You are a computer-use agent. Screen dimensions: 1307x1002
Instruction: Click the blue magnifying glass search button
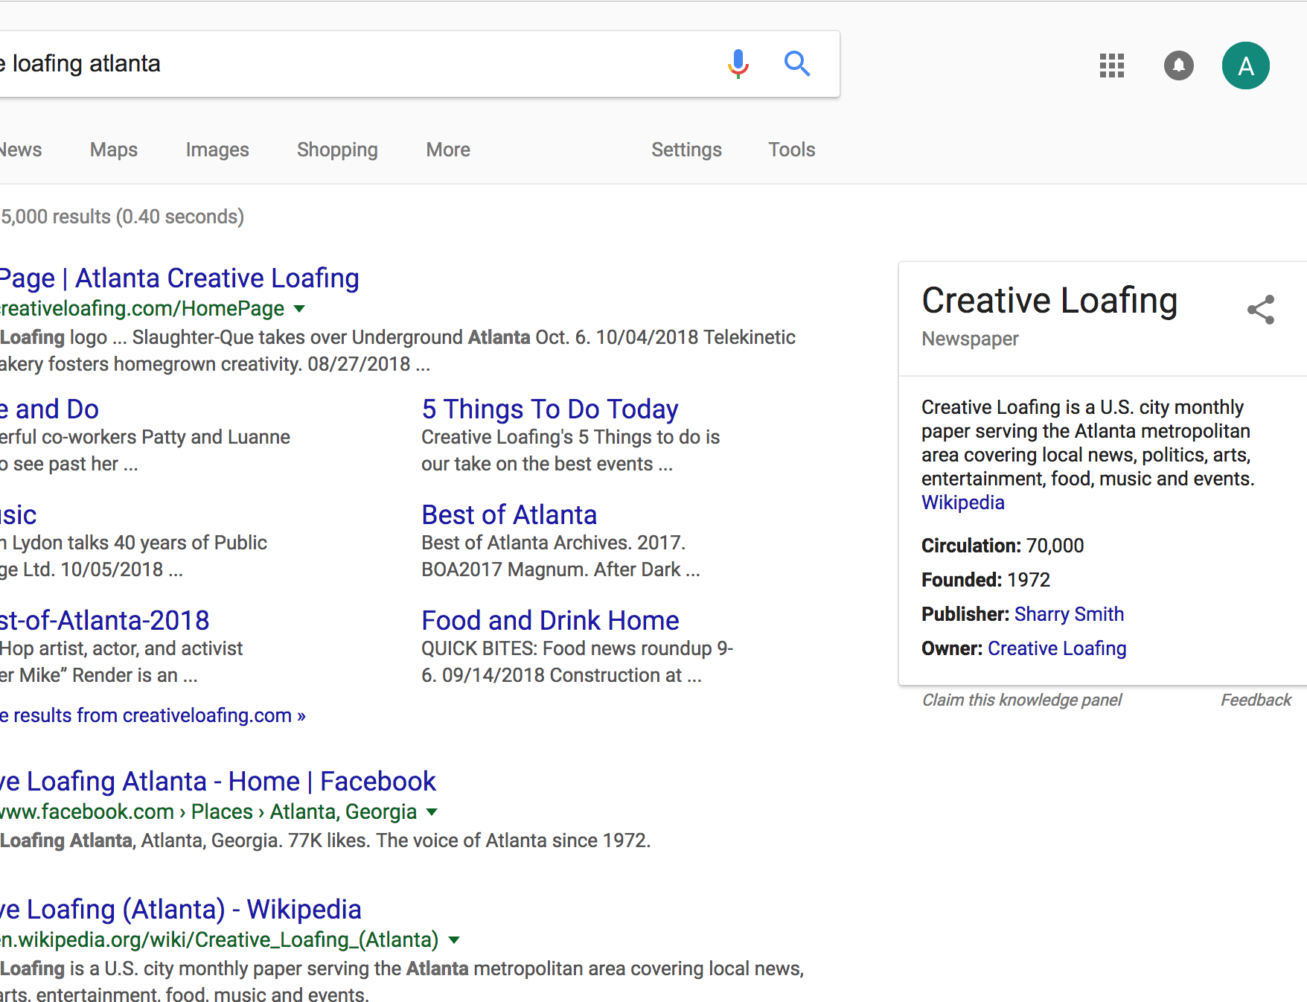(797, 64)
